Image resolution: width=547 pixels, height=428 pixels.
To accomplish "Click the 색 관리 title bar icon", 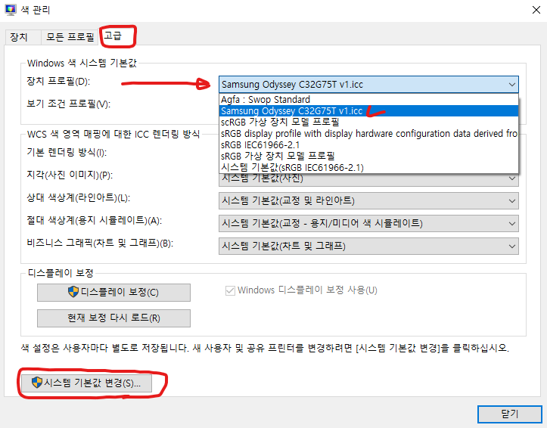I will (11, 9).
